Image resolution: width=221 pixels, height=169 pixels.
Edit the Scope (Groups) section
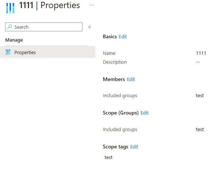click(x=144, y=113)
